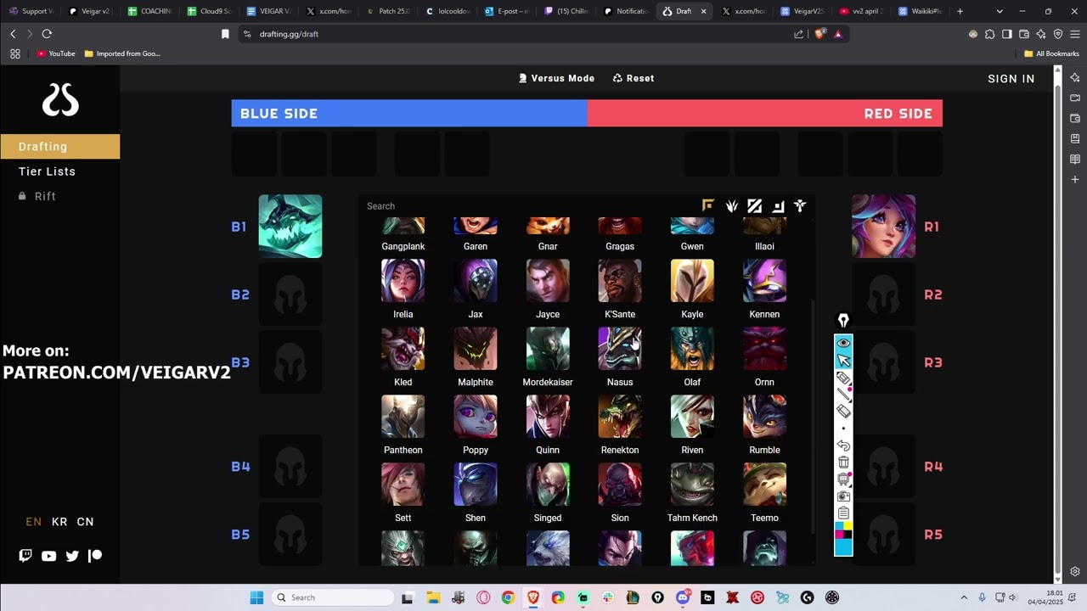Open the Drafting sidebar item
The height and width of the screenshot is (611, 1087).
click(x=59, y=146)
